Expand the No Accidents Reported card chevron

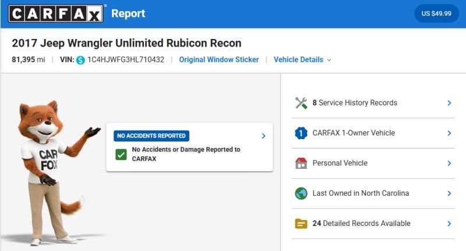click(x=264, y=136)
